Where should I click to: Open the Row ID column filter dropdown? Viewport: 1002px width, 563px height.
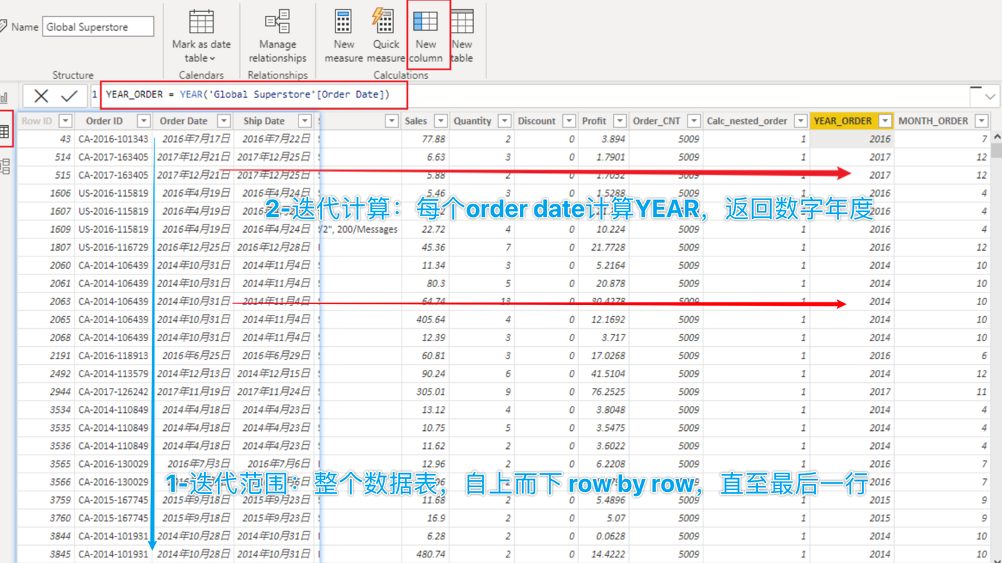point(65,121)
